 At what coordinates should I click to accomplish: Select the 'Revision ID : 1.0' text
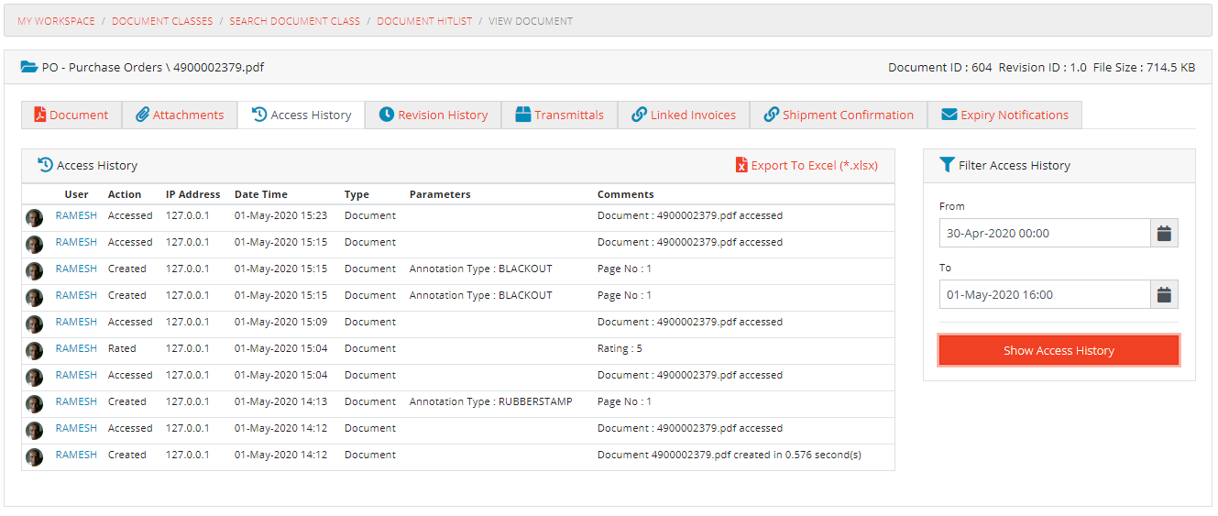pos(1043,67)
